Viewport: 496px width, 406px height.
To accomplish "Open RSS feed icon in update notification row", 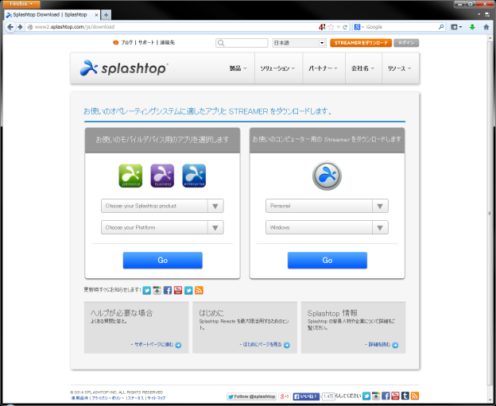I will click(199, 290).
